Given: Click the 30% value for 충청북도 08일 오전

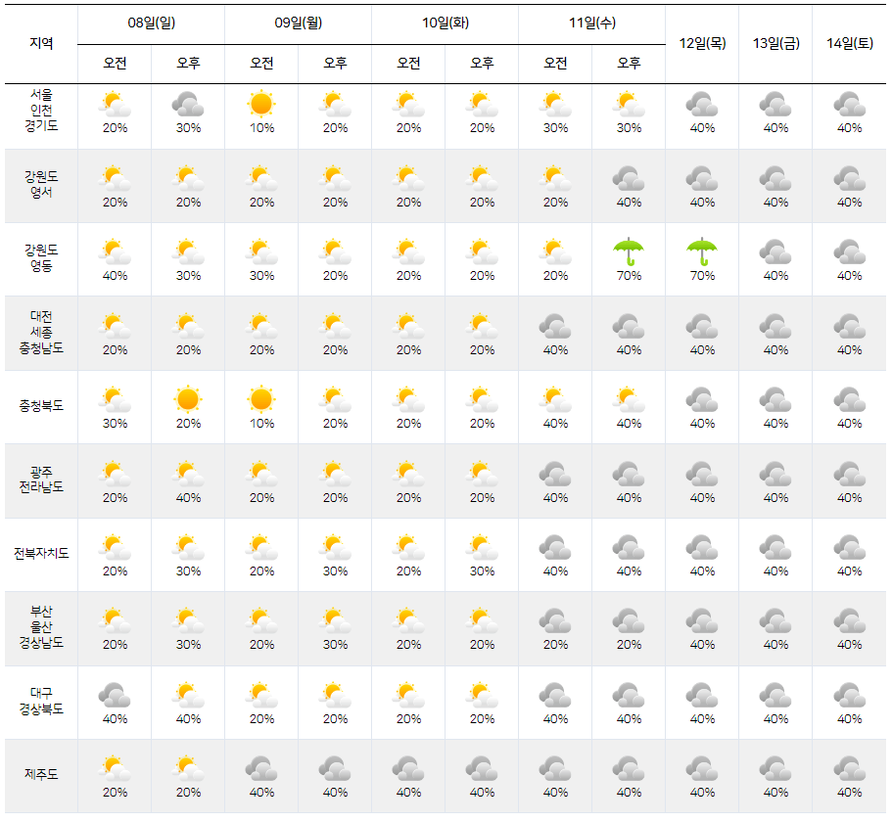Looking at the screenshot, I should coord(115,424).
